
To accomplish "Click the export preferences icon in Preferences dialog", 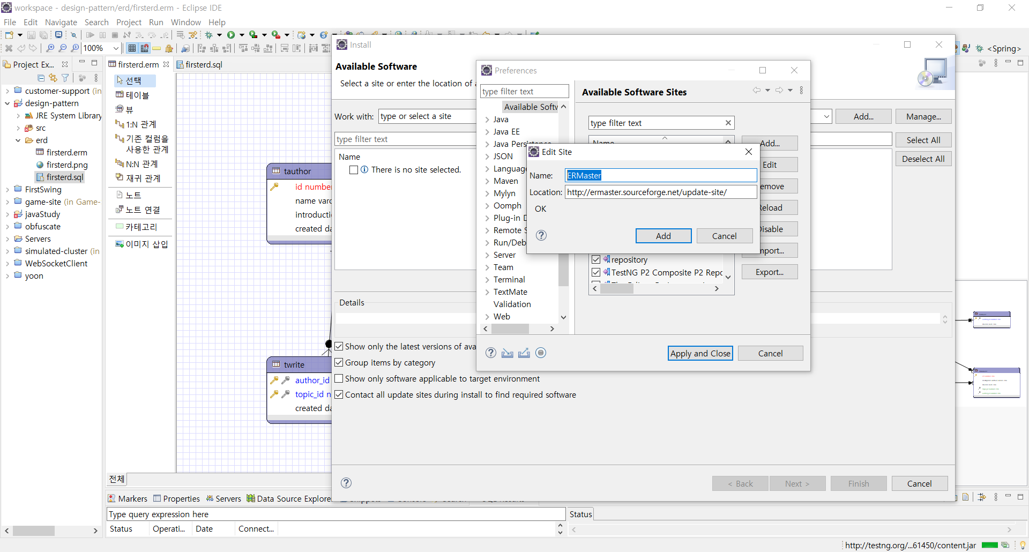I will coord(524,353).
